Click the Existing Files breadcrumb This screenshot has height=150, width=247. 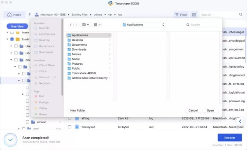[79, 14]
